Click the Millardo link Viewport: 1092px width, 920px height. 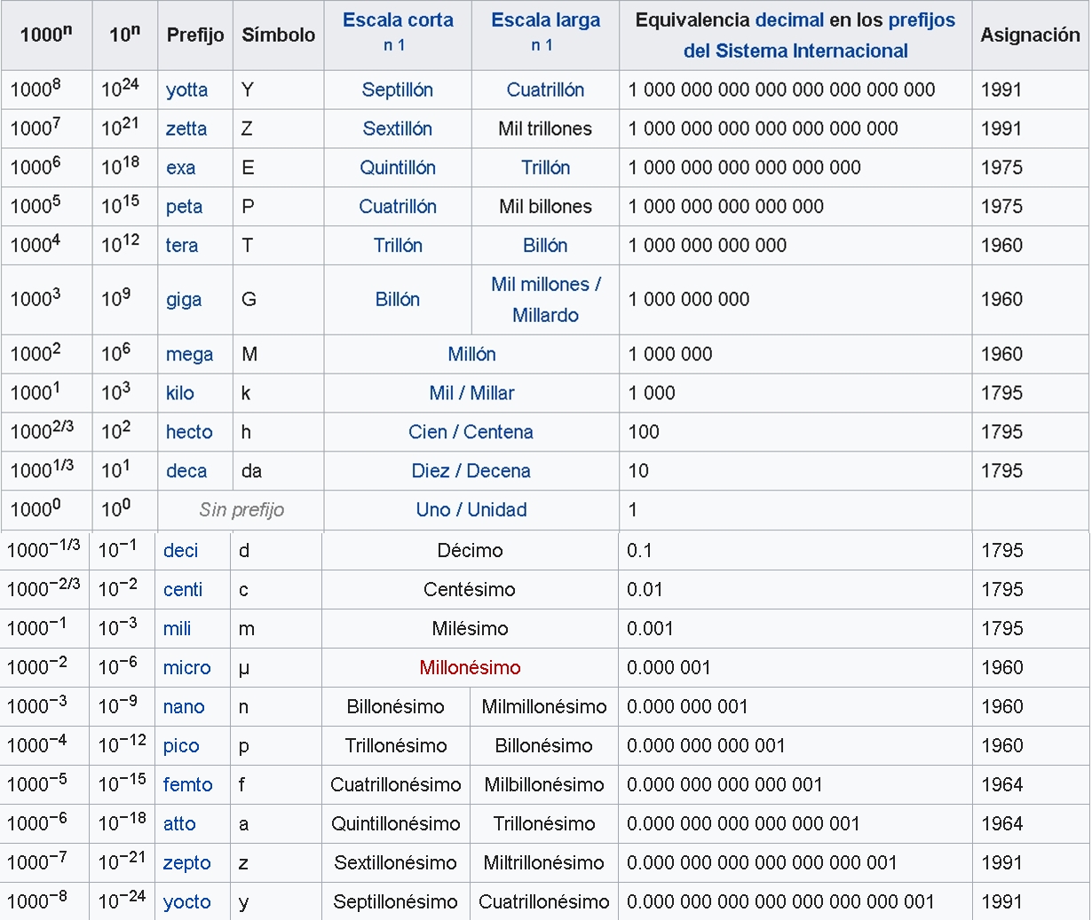[545, 315]
